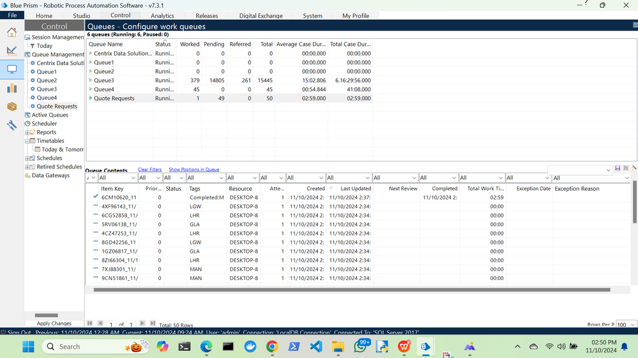The width and height of the screenshot is (638, 358).
Task: Launch Visual Studio Code from the taskbar
Action: pos(315,347)
